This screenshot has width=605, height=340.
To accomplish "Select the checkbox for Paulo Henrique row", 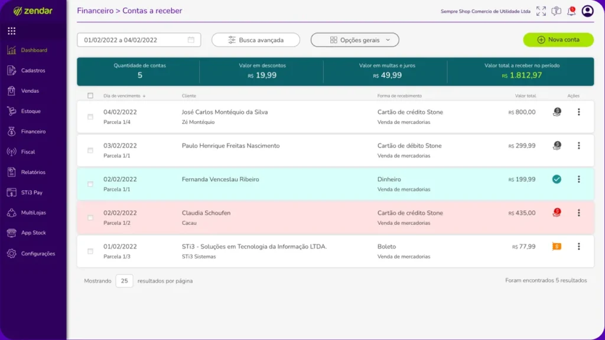I will coord(90,151).
